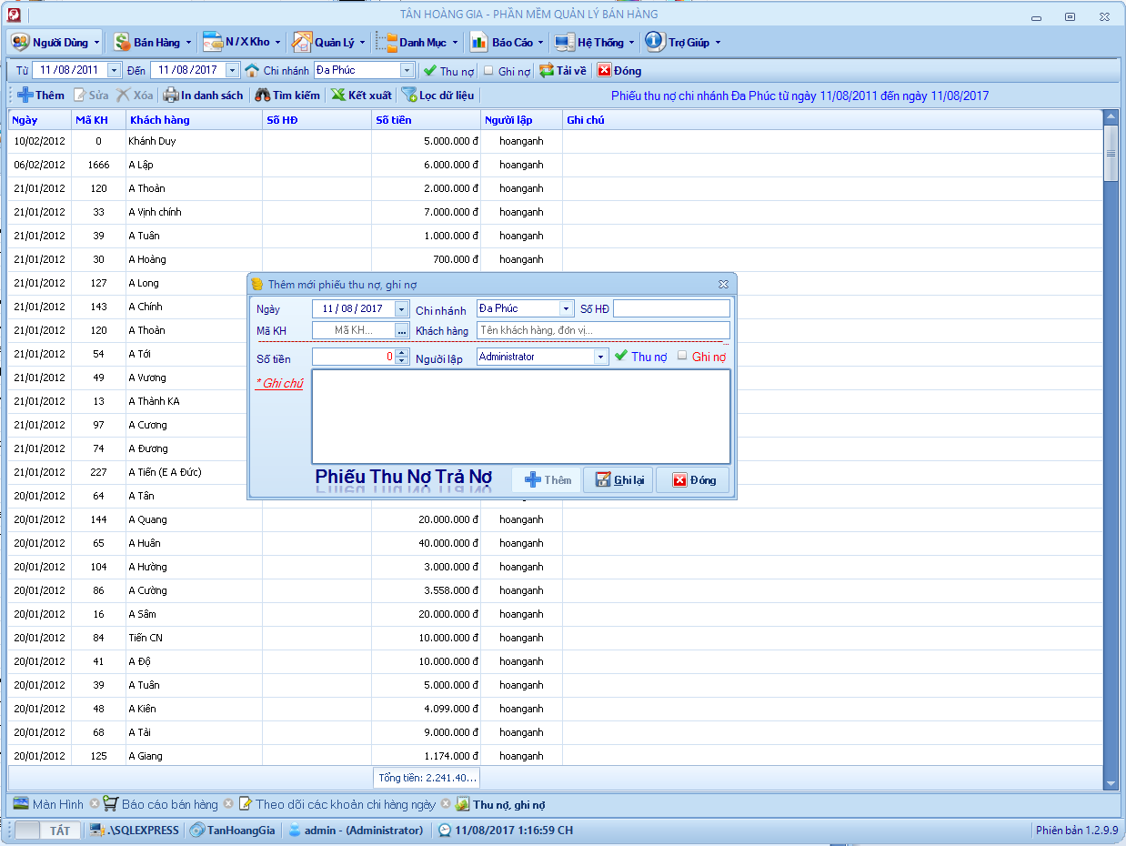This screenshot has width=1126, height=846.
Task: Click the Đóng button in dialog
Action: [x=693, y=479]
